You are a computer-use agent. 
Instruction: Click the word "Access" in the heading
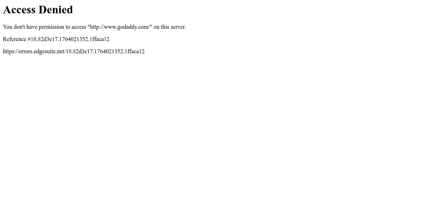[x=19, y=10]
